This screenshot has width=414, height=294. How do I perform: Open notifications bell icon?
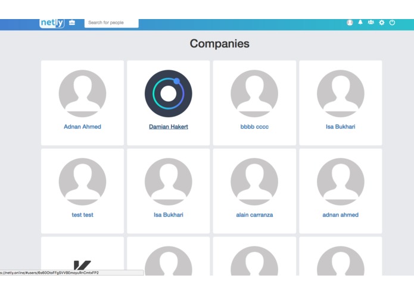(x=360, y=22)
